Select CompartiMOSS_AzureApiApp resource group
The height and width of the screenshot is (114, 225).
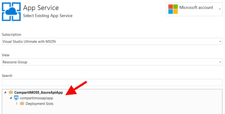[38, 92]
